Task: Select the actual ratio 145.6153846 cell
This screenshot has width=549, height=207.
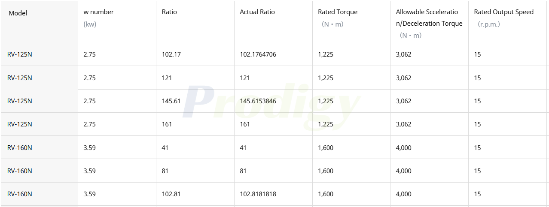Action: 273,101
